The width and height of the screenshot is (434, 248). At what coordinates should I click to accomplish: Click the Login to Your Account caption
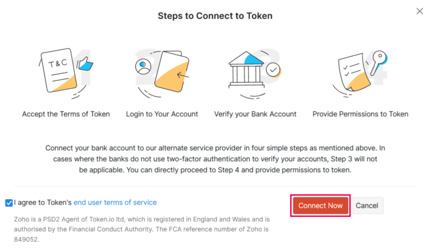(162, 114)
